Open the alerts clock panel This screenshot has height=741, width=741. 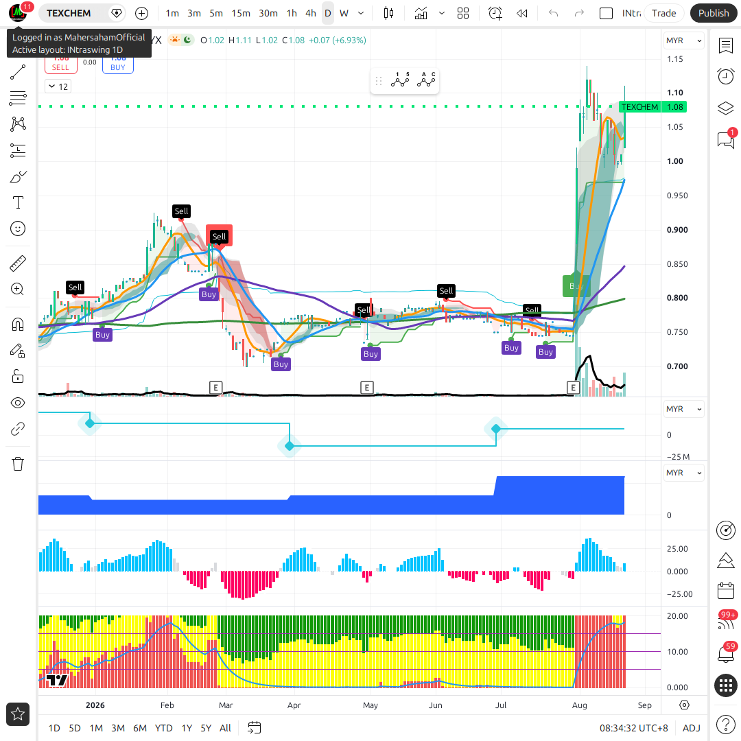tap(726, 76)
